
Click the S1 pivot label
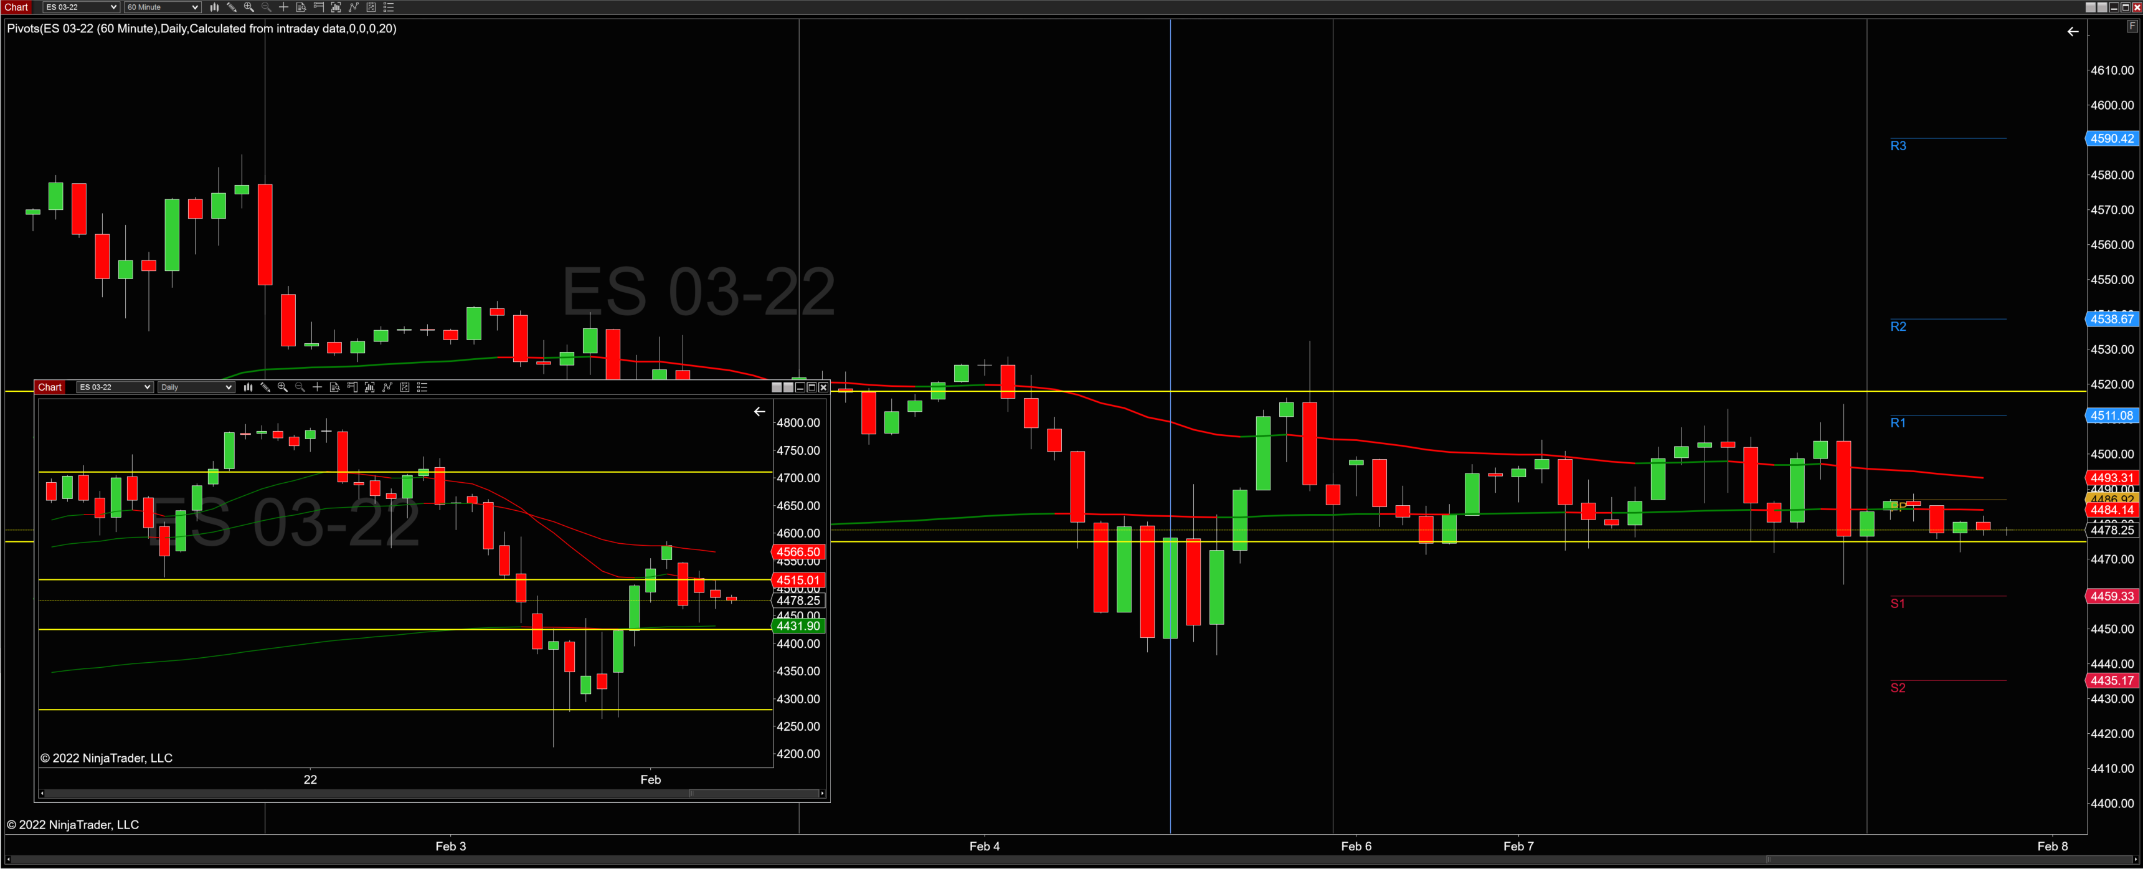[1898, 604]
